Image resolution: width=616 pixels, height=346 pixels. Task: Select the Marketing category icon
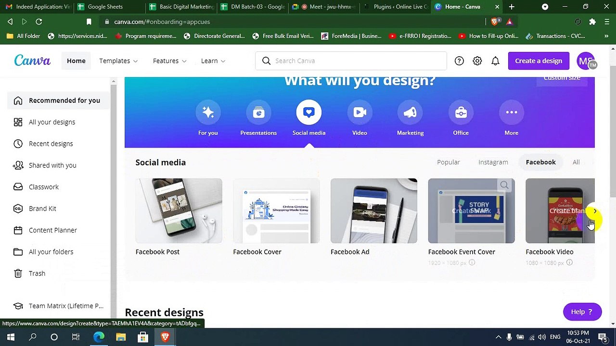[x=410, y=112]
